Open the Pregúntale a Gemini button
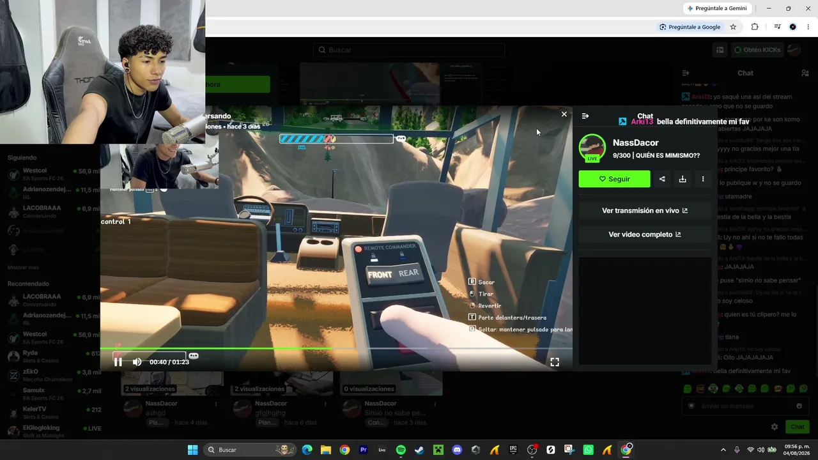Screen dimensions: 818x460 (x=716, y=8)
